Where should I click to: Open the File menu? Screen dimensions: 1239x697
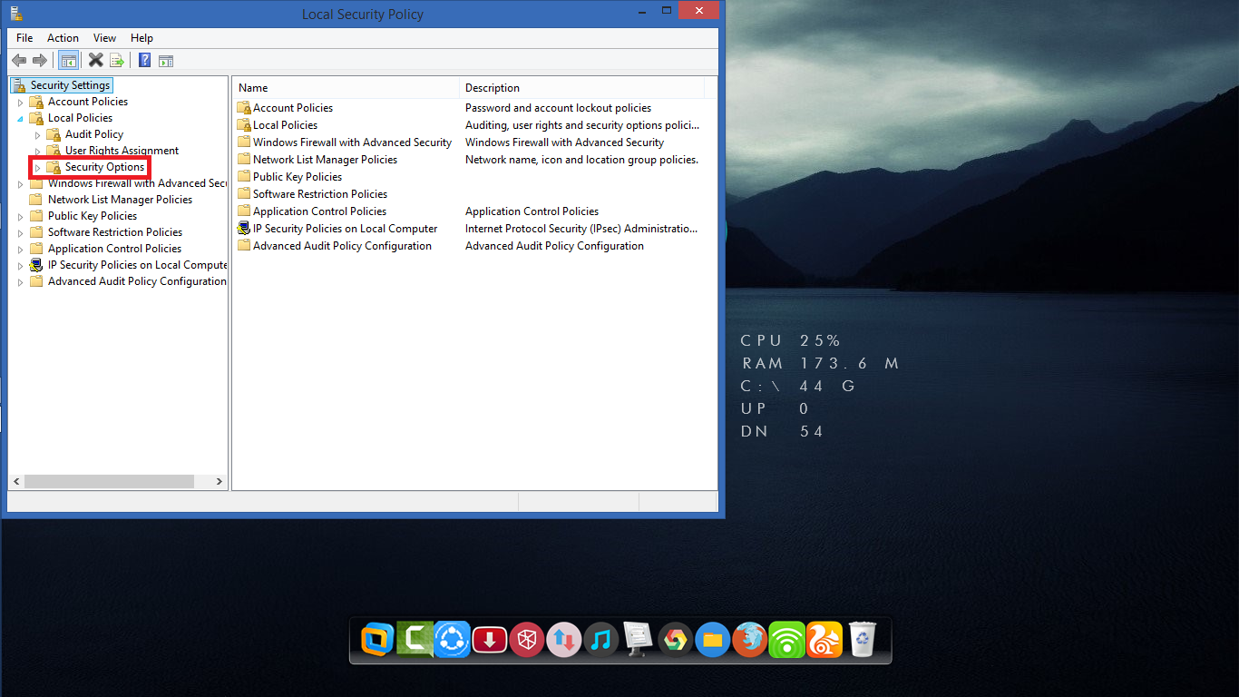[24, 38]
